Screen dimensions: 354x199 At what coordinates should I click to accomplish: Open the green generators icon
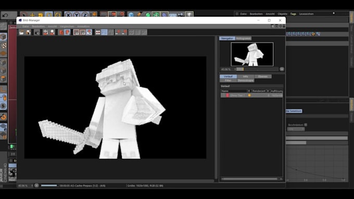(148, 15)
